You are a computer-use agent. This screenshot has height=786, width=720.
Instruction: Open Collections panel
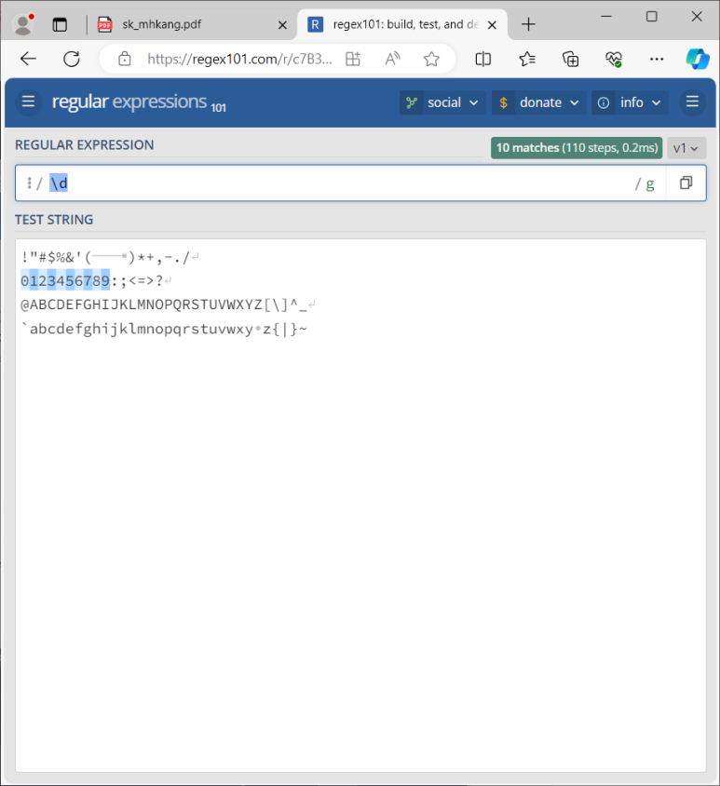tap(570, 60)
